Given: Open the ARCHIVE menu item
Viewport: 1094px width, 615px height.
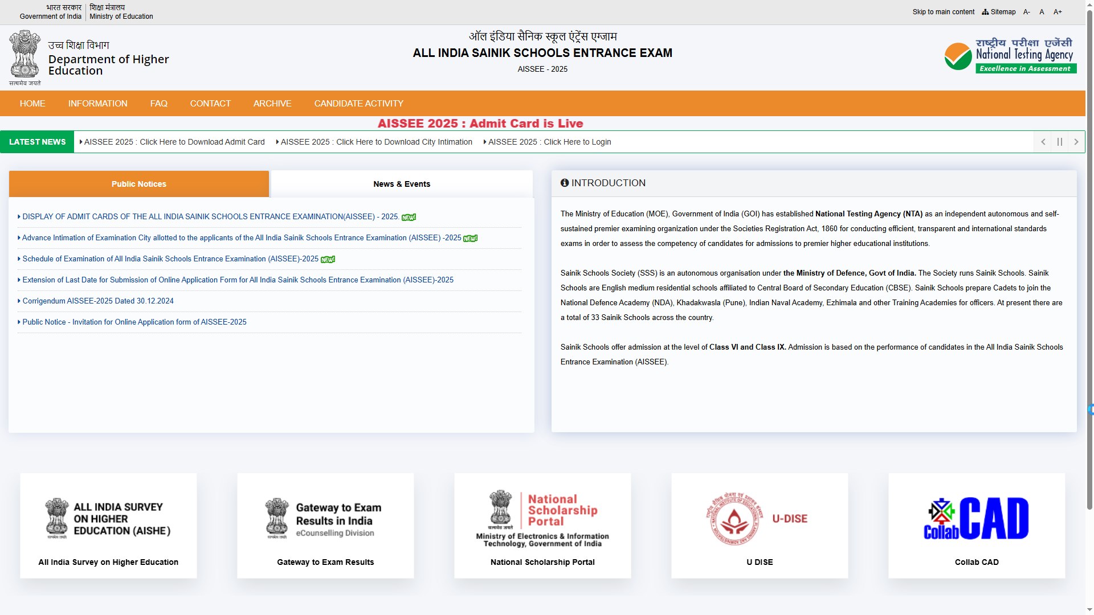Looking at the screenshot, I should pyautogui.click(x=272, y=104).
